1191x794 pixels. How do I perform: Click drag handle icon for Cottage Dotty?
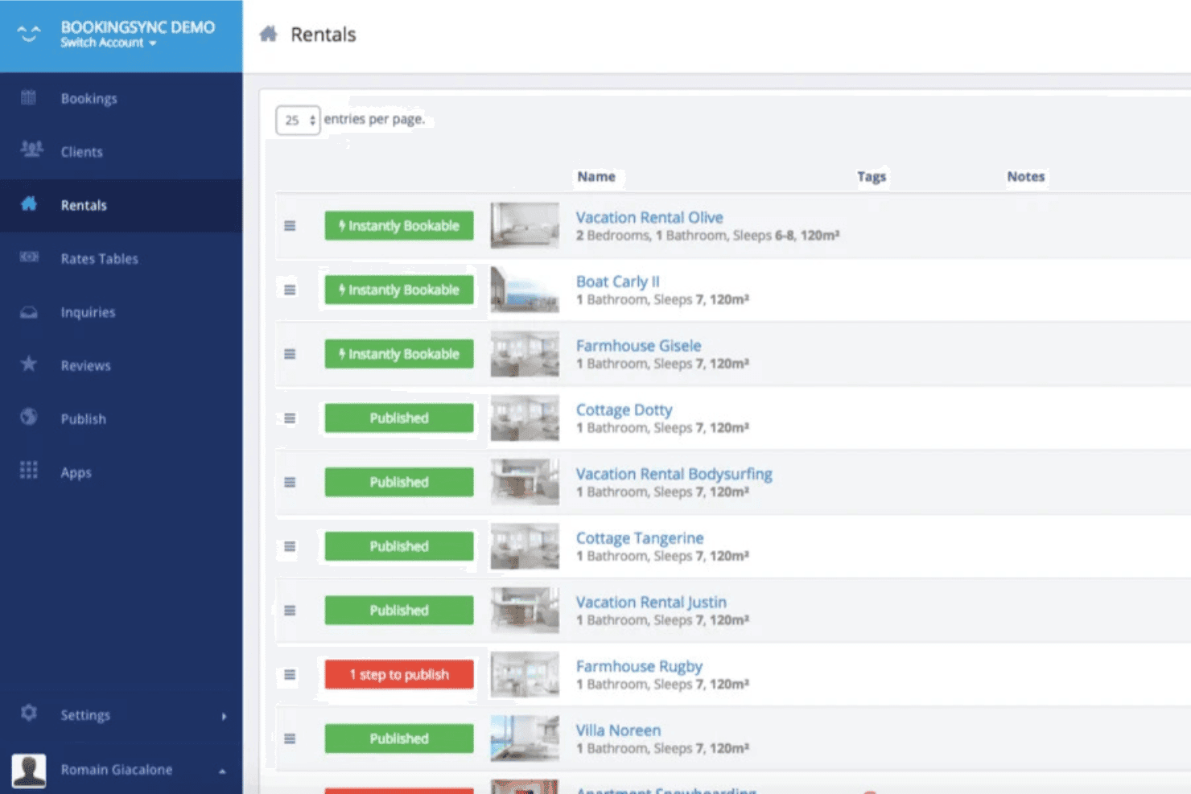click(x=290, y=418)
